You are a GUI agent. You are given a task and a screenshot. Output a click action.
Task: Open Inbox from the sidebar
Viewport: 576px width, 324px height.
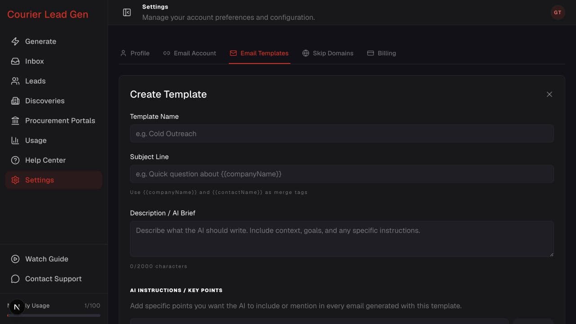coord(54,61)
